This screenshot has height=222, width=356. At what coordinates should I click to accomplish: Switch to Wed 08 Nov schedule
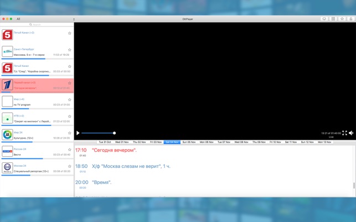[241, 142]
